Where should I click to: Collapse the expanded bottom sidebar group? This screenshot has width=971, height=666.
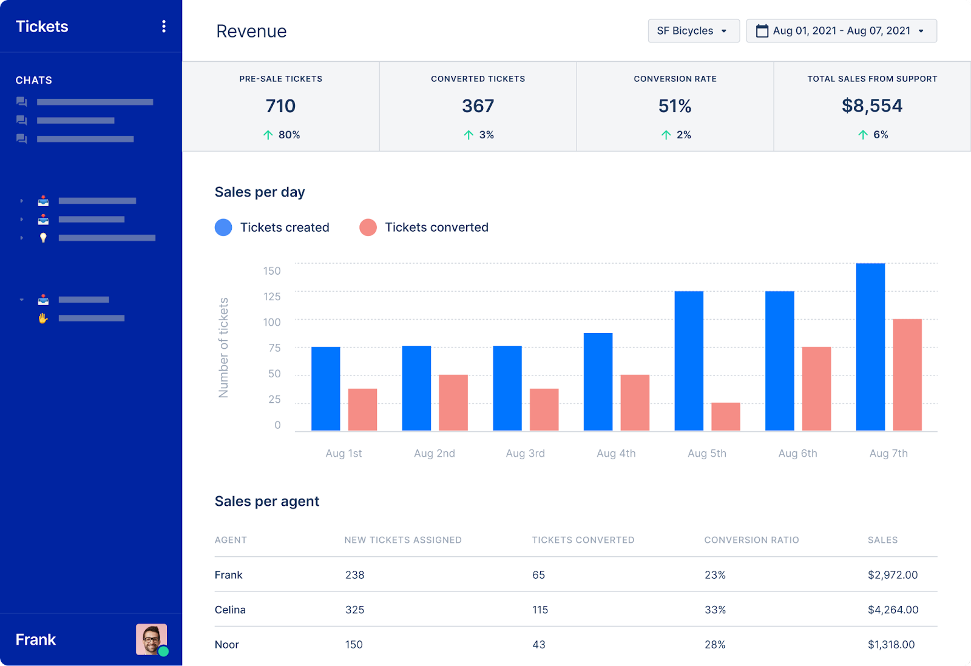pos(22,299)
